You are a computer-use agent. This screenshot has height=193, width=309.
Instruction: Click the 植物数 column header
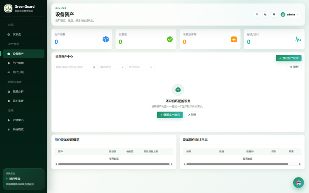tap(130, 151)
